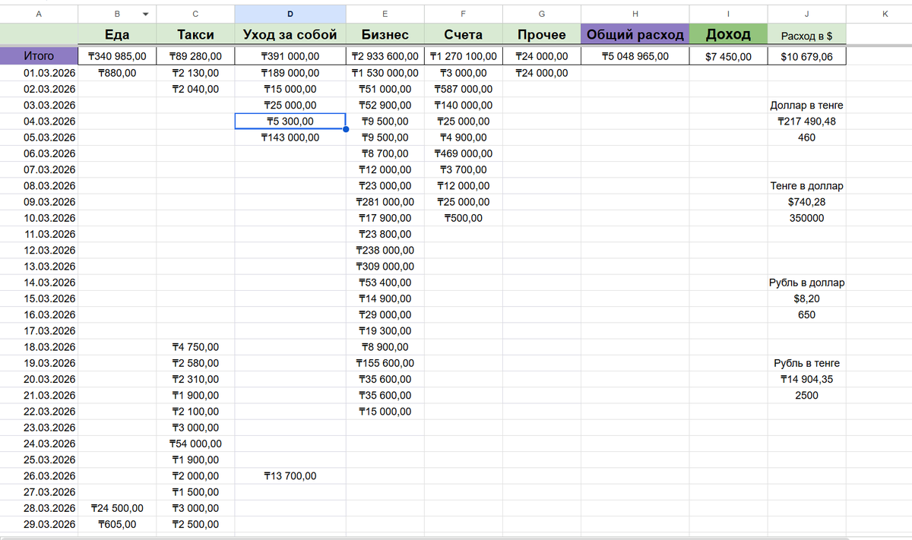
Task: Click the 'Такси' header cell
Action: click(x=195, y=34)
